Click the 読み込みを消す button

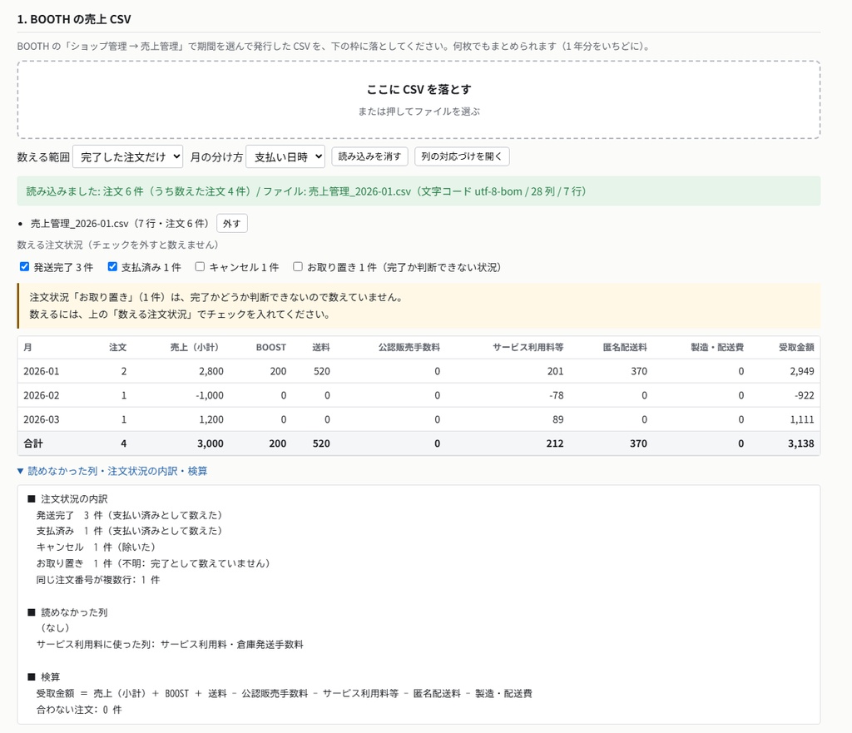[x=369, y=156]
